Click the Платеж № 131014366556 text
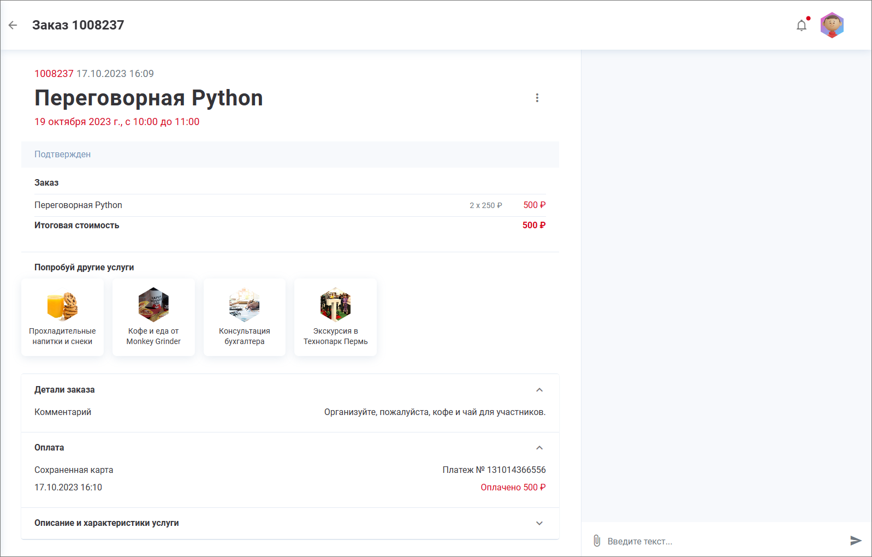The height and width of the screenshot is (557, 872). coord(494,470)
